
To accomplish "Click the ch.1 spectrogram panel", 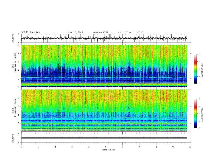I will (x=104, y=66).
